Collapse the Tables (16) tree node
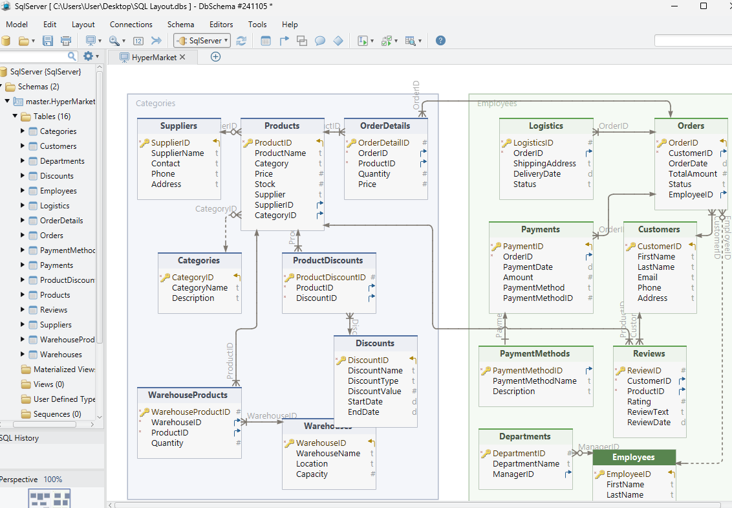The height and width of the screenshot is (508, 732). [x=15, y=116]
